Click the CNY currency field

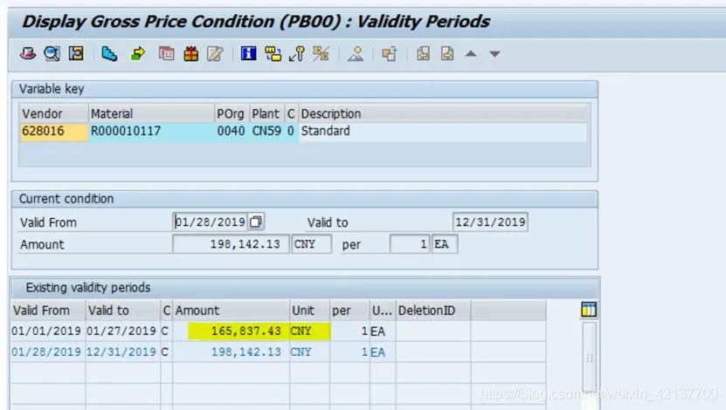(x=312, y=244)
